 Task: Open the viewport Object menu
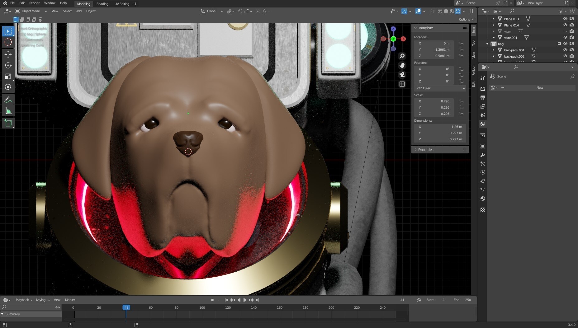click(91, 11)
